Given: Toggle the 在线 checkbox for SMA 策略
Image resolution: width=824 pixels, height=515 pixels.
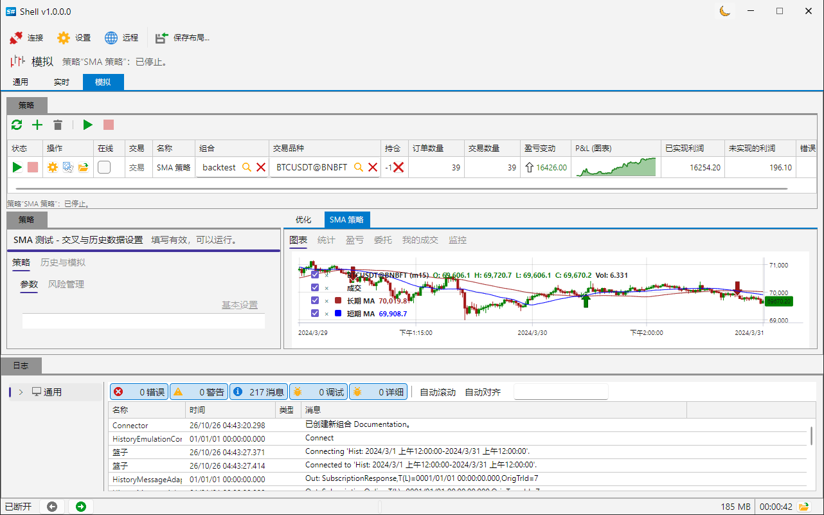Looking at the screenshot, I should (x=104, y=167).
